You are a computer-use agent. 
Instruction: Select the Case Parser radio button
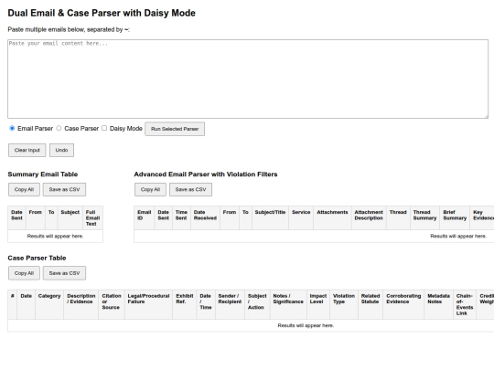(59, 129)
